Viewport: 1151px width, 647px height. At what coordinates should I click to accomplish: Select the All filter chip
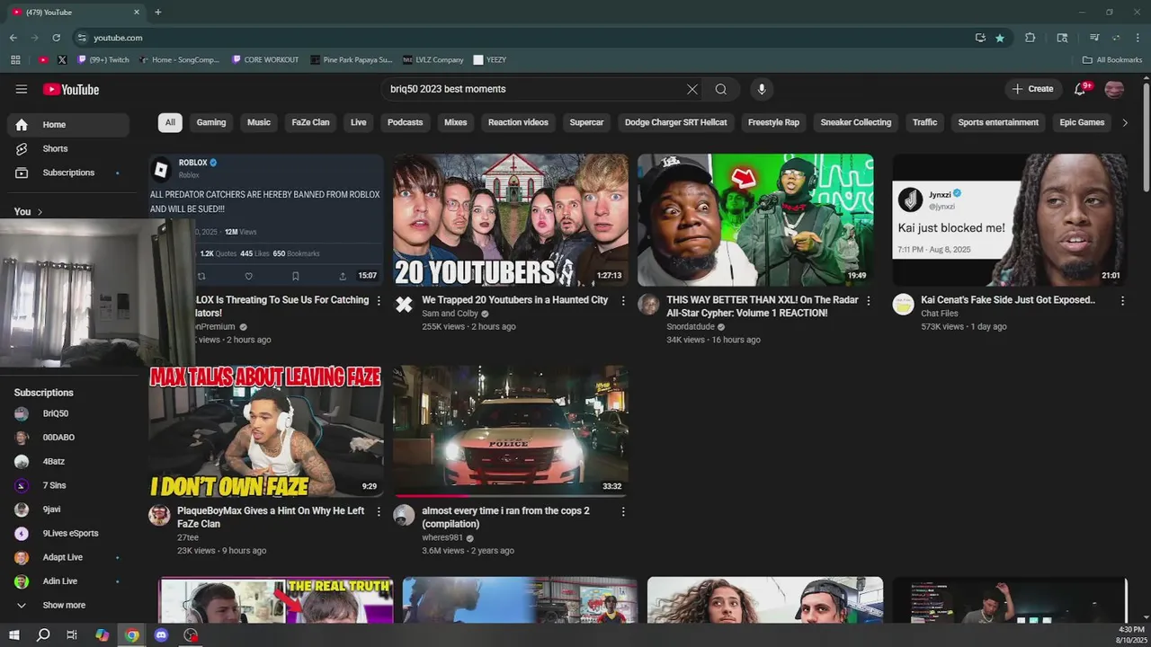click(170, 122)
